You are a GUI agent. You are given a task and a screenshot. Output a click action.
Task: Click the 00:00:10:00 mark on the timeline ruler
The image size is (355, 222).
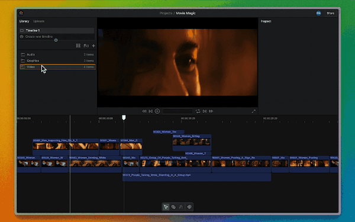106,118
